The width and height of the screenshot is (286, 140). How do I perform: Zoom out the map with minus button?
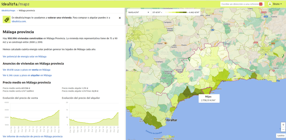[283, 130]
